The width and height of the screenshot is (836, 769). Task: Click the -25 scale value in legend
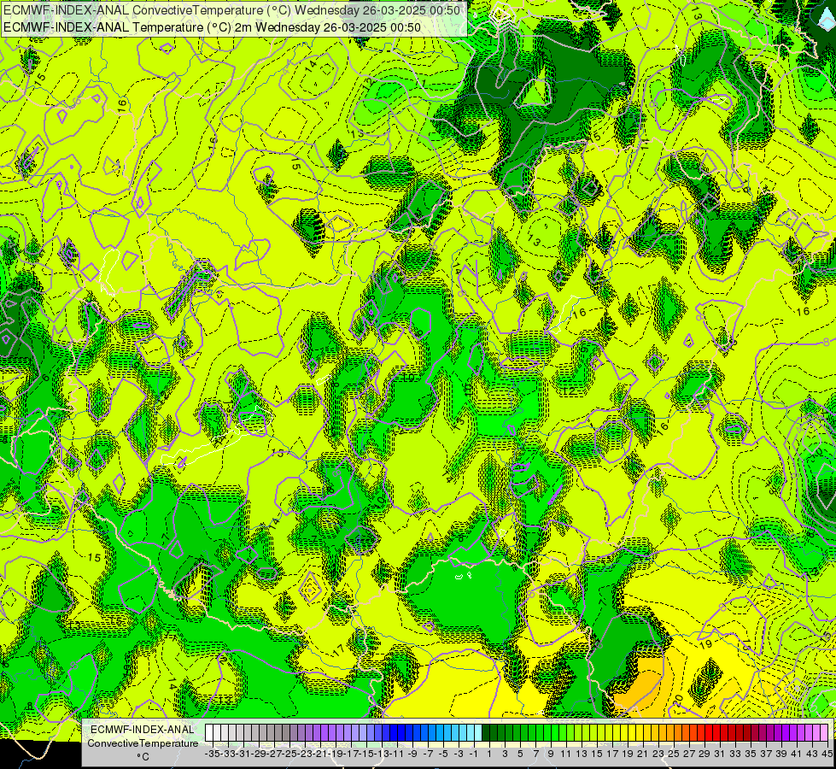pos(289,754)
